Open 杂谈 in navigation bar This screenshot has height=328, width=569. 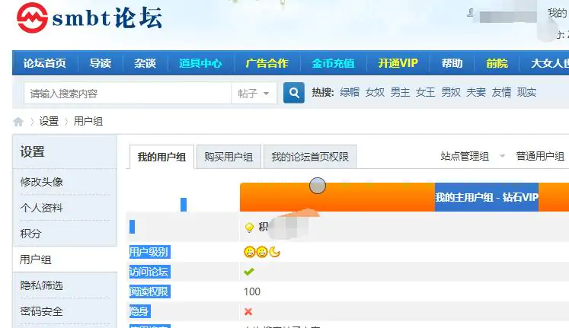[145, 63]
